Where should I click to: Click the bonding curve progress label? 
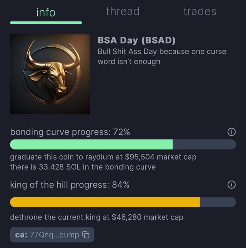coord(70,132)
